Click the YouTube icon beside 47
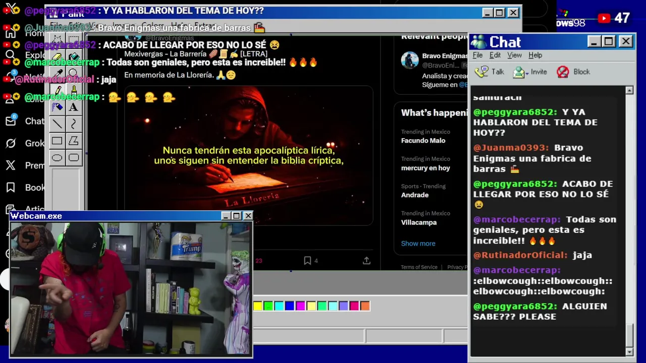 604,19
